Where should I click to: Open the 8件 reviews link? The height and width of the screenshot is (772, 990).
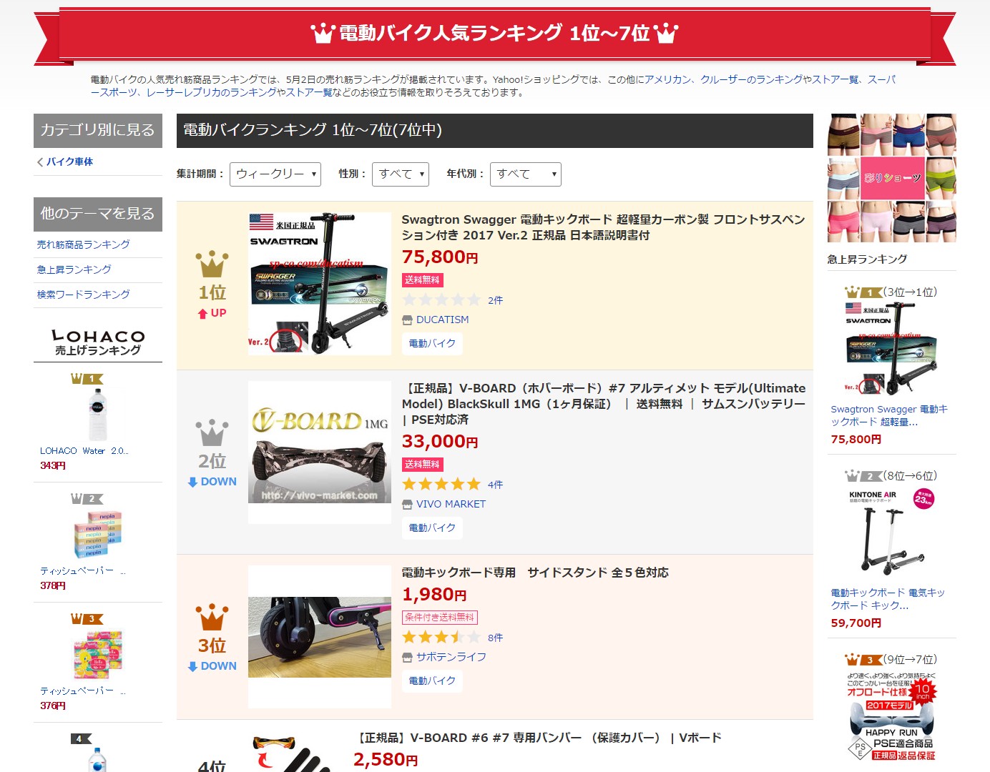[x=496, y=638]
